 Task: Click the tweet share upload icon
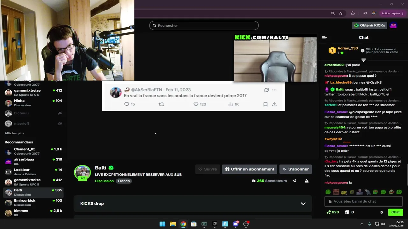pos(274,104)
